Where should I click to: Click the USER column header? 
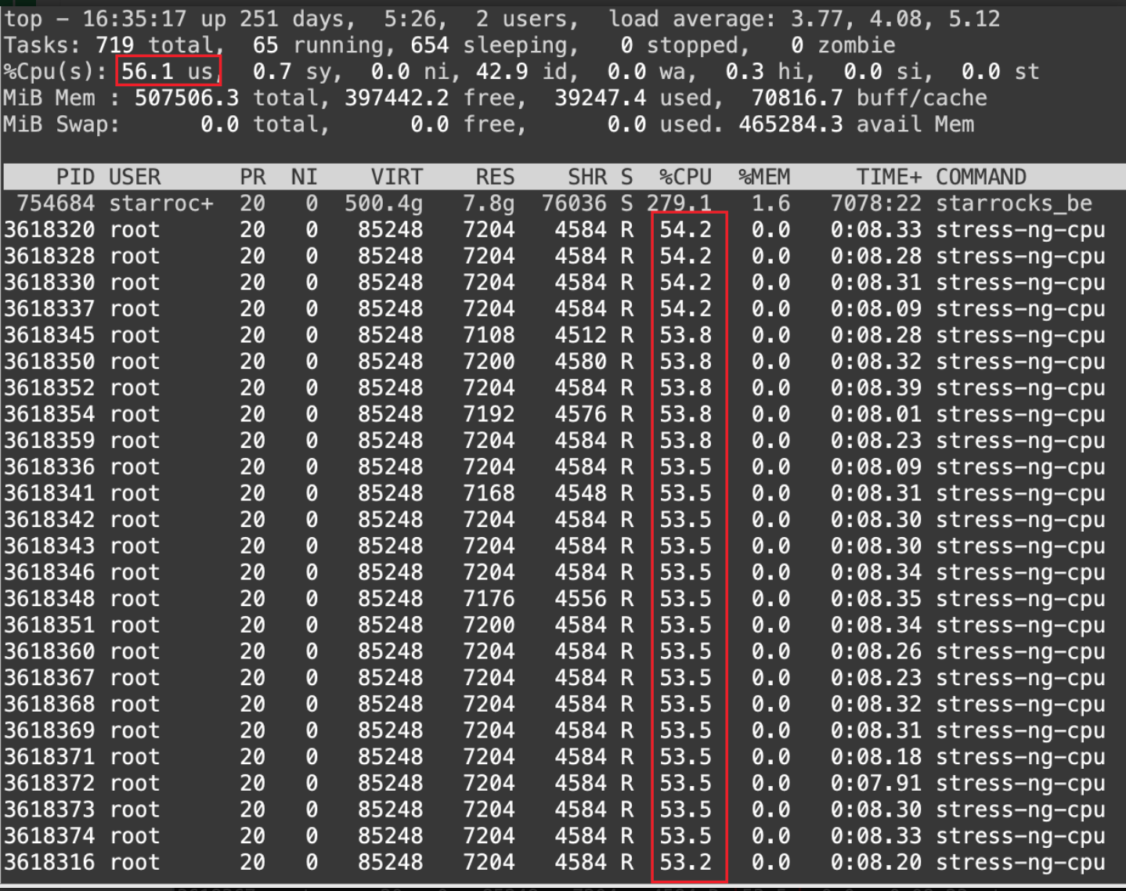click(x=135, y=177)
